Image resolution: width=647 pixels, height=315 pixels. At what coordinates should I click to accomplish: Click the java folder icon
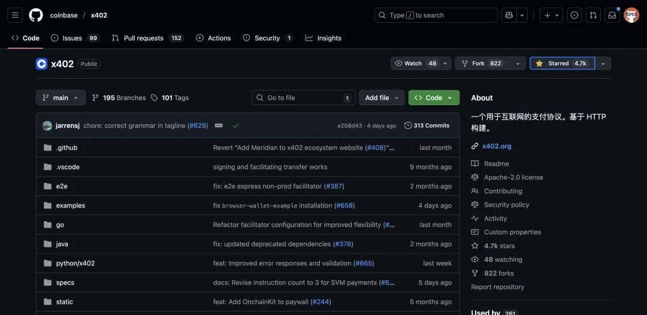coord(47,244)
